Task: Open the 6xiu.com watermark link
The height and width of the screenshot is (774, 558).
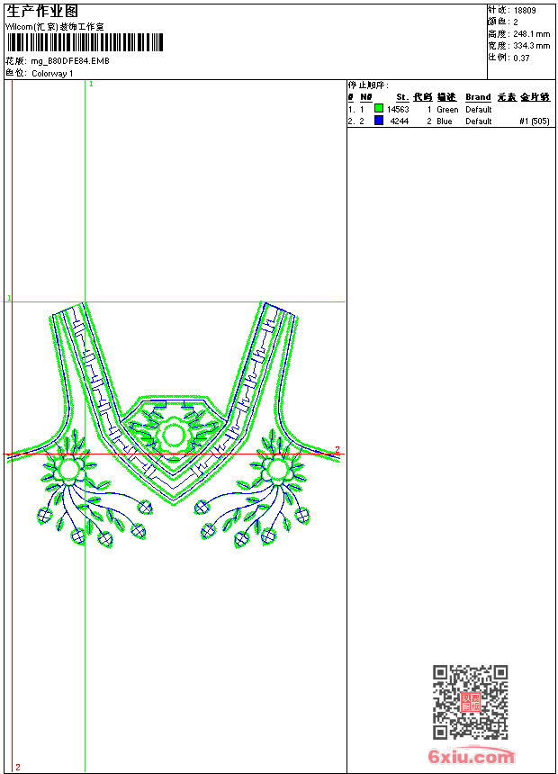Action: click(472, 758)
